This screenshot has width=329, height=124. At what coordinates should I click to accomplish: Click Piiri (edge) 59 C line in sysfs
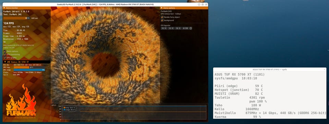(239, 86)
